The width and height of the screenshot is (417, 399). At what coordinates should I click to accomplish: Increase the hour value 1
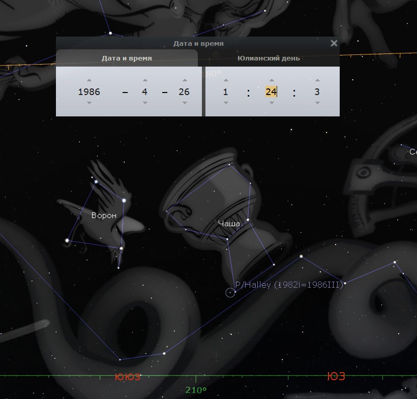click(x=226, y=80)
